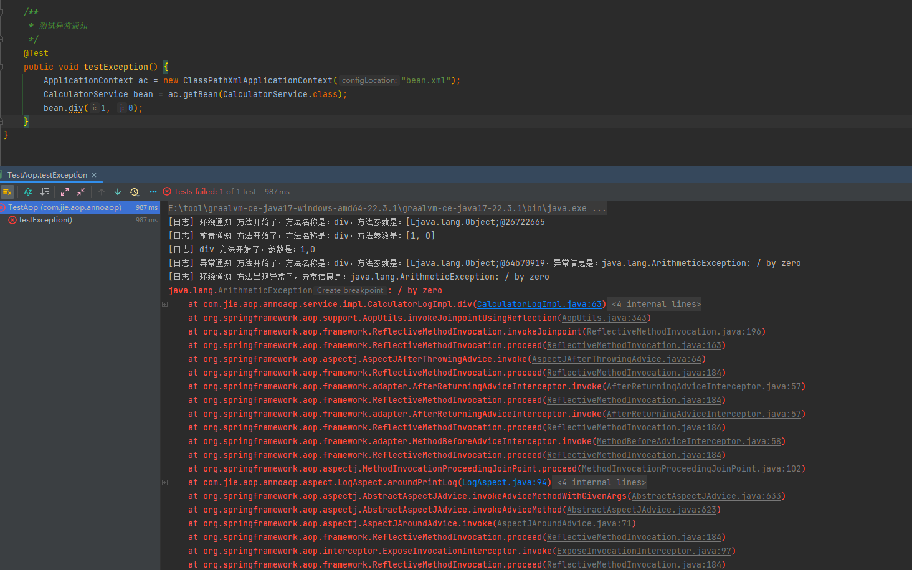
Task: Sort test results by duration
Action: [x=44, y=192]
